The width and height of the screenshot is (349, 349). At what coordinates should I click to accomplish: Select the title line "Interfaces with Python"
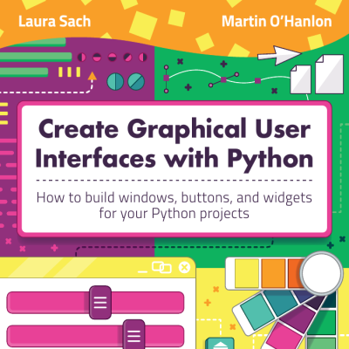(x=174, y=159)
